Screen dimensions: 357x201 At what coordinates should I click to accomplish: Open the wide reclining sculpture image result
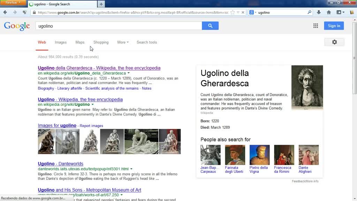(142, 142)
